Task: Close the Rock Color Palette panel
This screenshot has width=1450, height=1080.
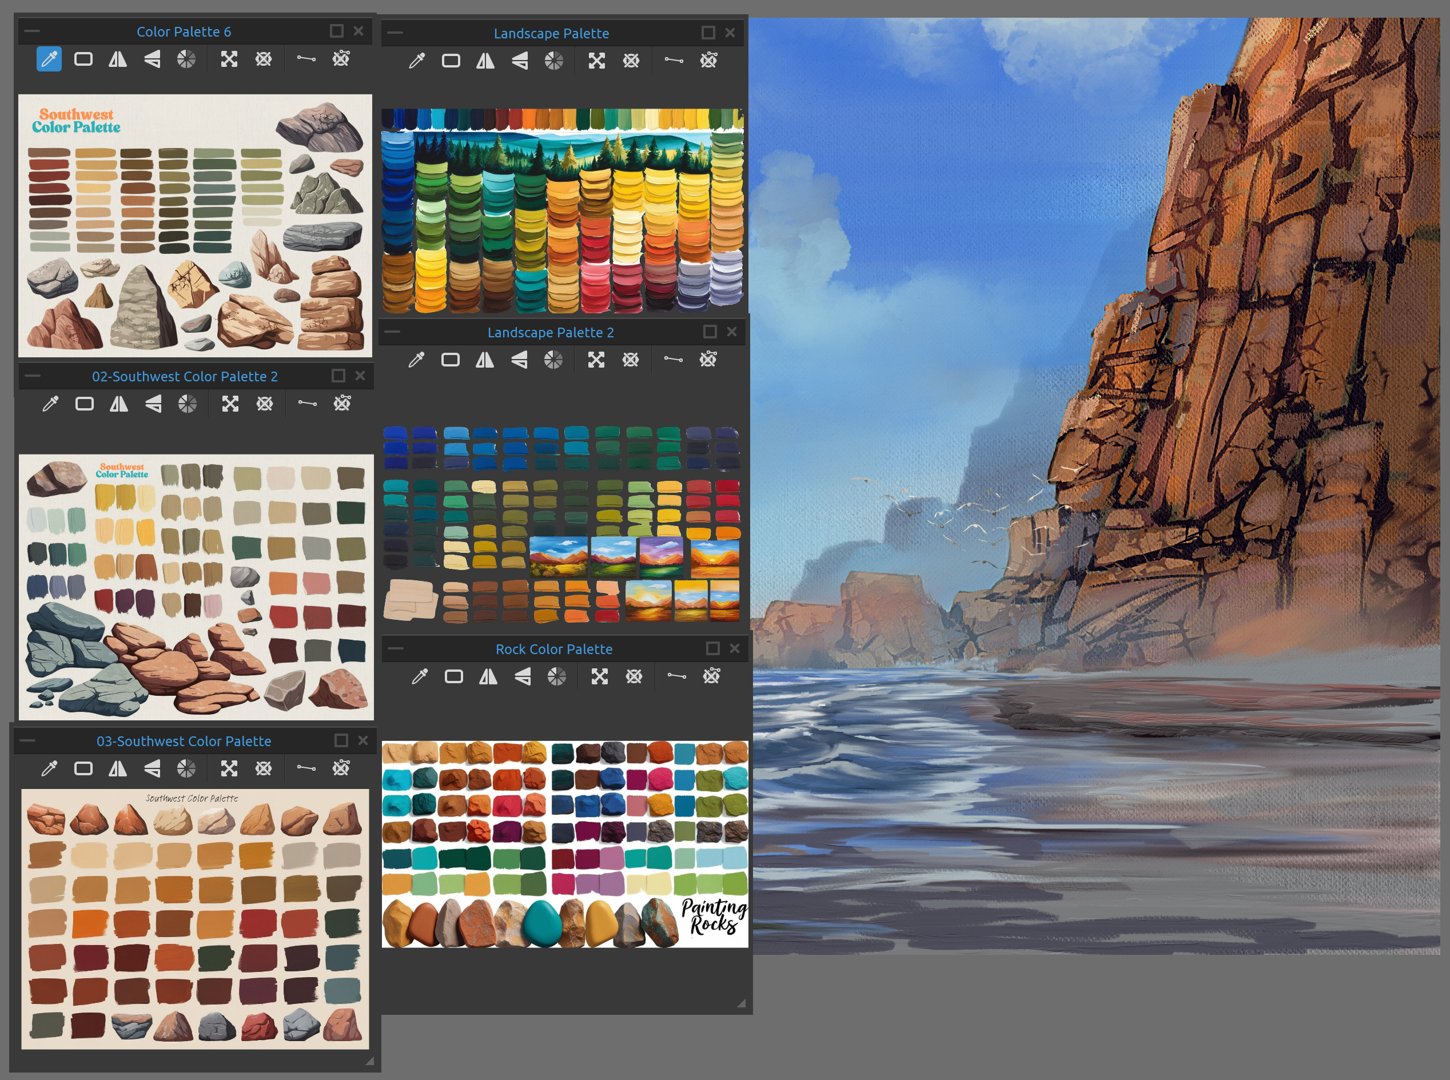Action: (734, 648)
